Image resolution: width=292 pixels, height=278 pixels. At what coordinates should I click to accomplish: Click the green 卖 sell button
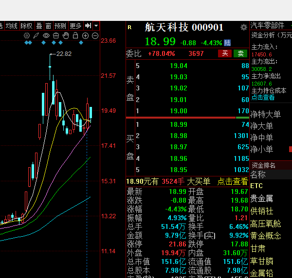(240, 53)
